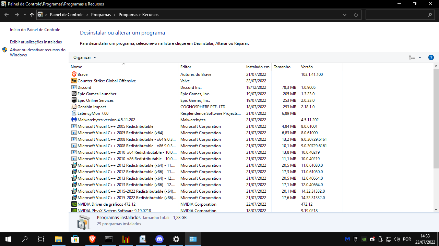Click the Programas e Recursos breadcrumb
The image size is (439, 246).
click(139, 15)
